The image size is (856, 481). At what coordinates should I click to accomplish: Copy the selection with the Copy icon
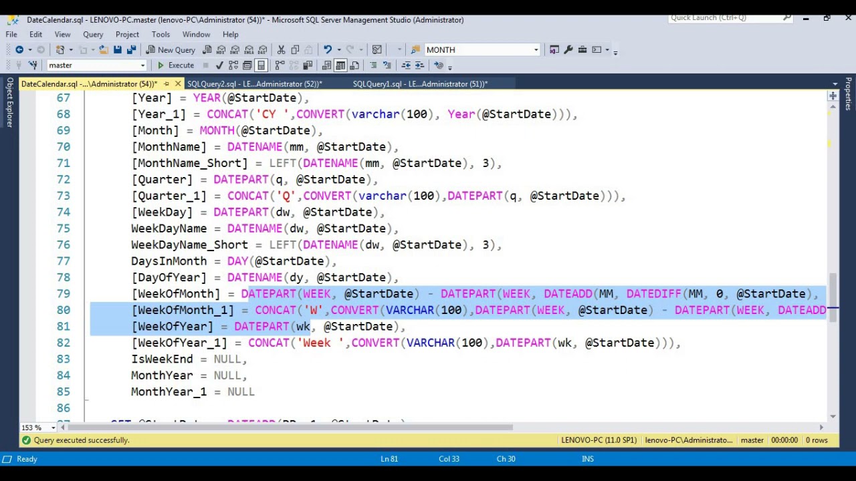[x=295, y=49]
